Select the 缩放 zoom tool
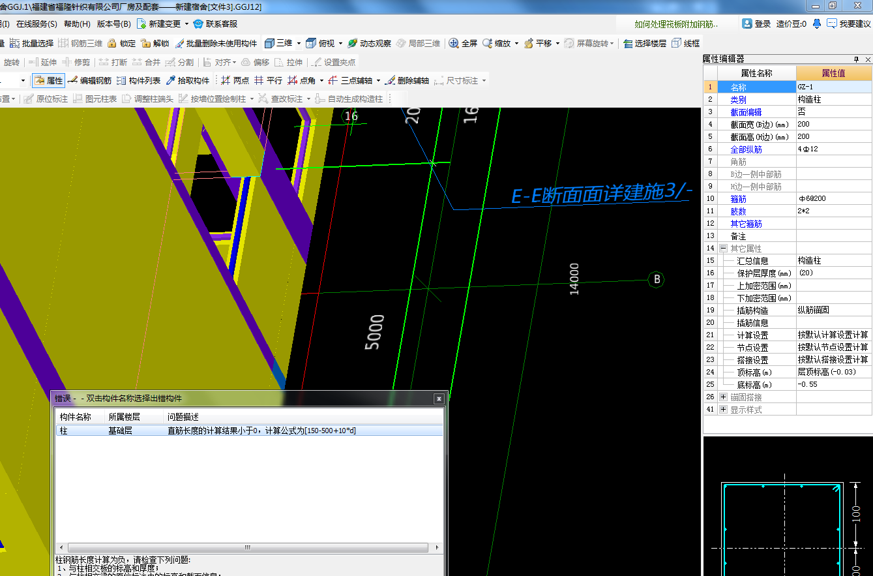The width and height of the screenshot is (873, 576). 496,43
